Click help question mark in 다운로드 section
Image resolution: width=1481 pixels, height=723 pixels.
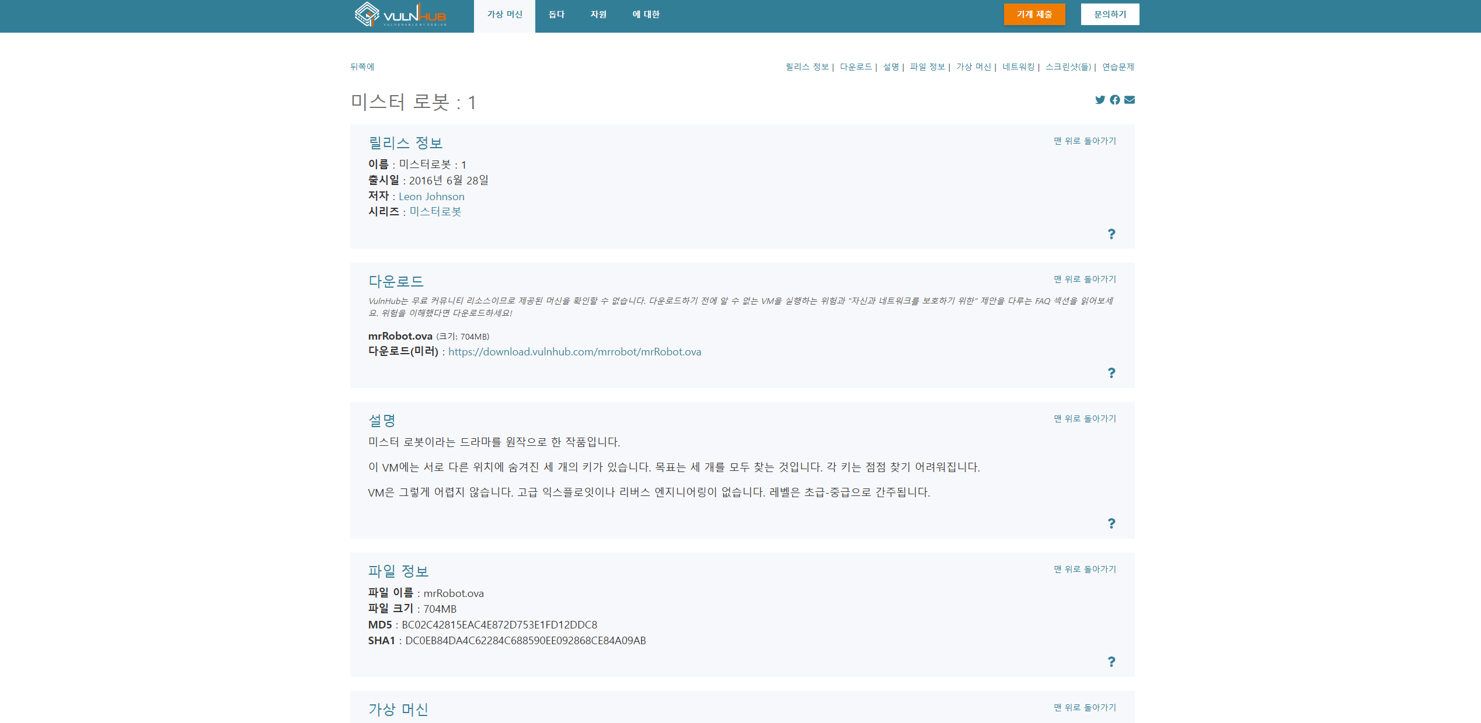(1111, 373)
